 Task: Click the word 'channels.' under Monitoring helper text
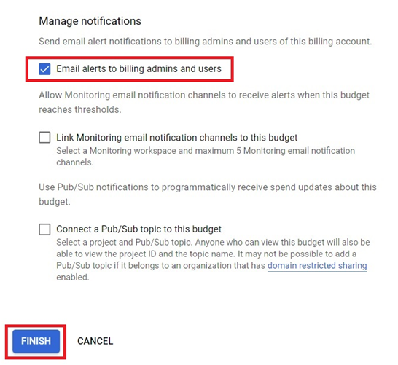click(75, 162)
